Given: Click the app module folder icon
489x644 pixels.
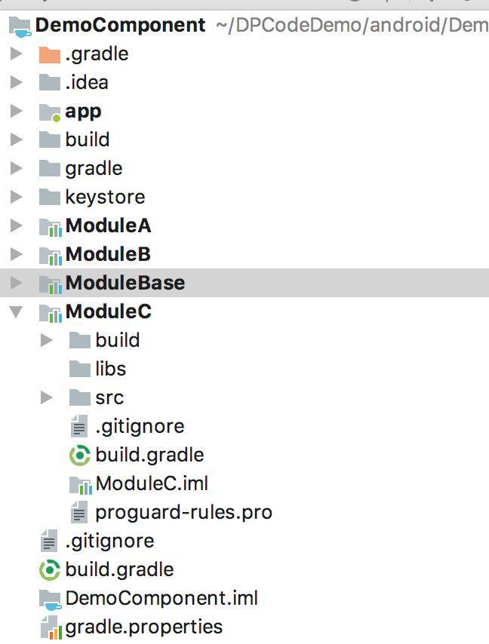Looking at the screenshot, I should point(49,112).
